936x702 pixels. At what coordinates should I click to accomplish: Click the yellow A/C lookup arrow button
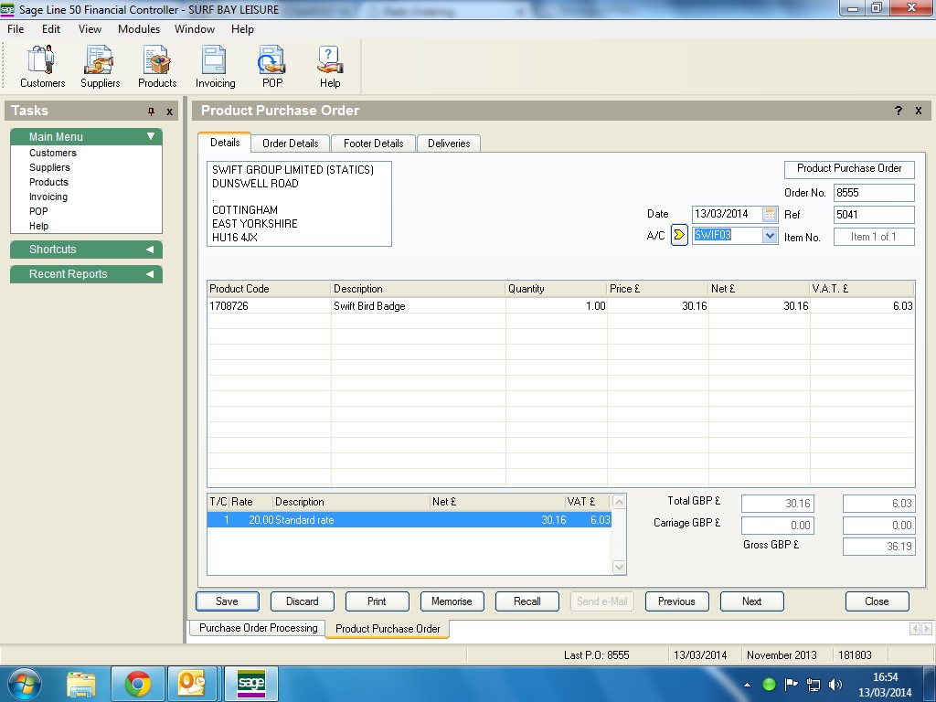679,235
